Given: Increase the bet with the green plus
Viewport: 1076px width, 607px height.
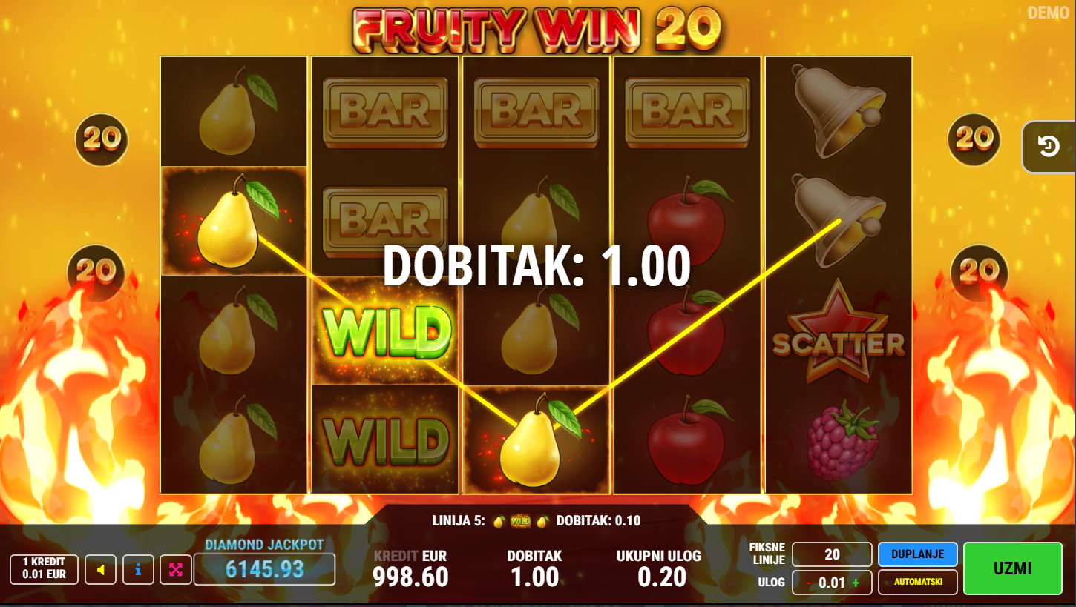Looking at the screenshot, I should click(856, 583).
